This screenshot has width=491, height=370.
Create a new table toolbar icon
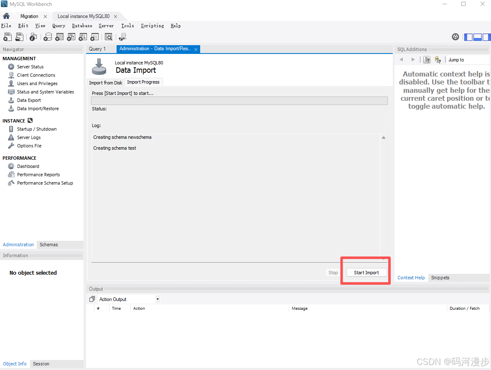(x=59, y=37)
